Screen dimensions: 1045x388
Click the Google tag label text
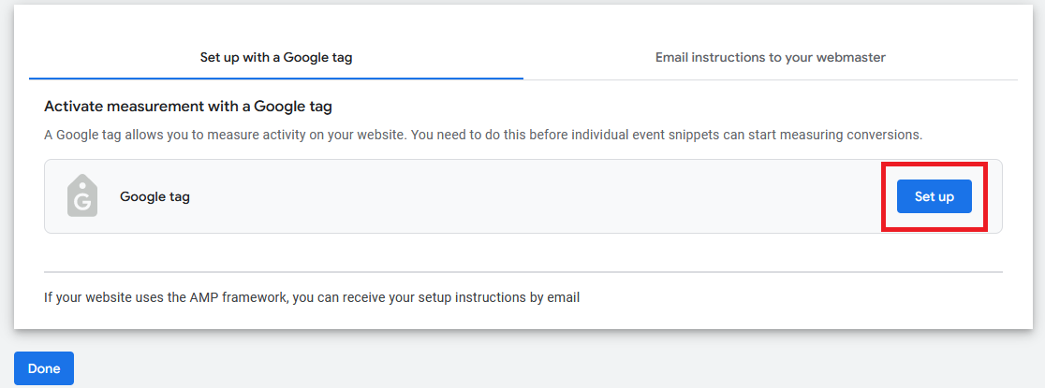(155, 197)
